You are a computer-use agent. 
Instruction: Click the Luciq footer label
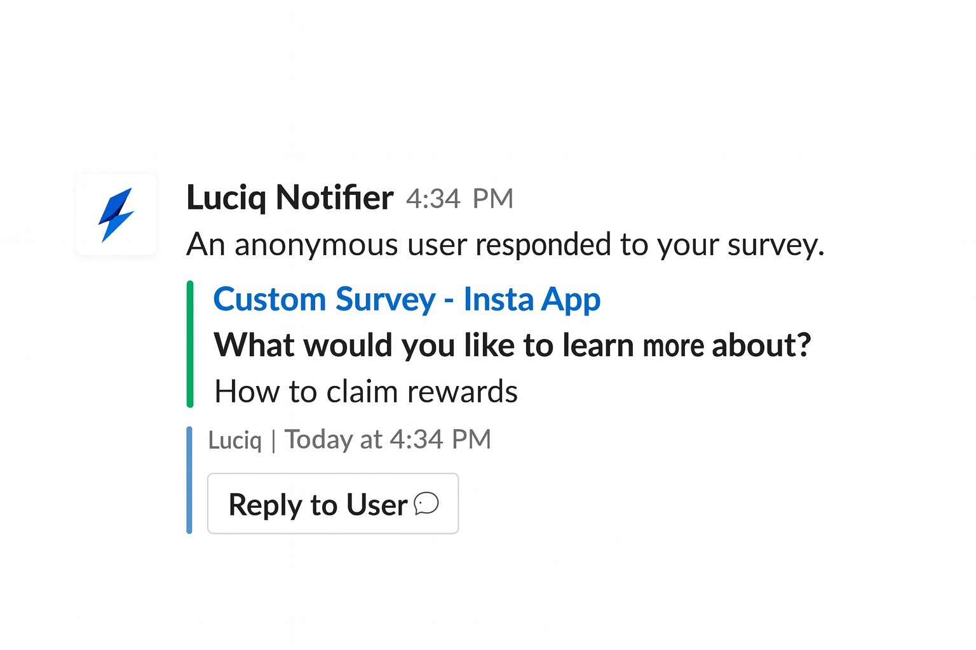tap(235, 440)
